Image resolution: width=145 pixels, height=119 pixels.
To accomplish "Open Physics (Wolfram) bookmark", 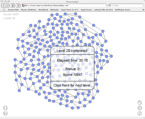I will (x=28, y=10).
